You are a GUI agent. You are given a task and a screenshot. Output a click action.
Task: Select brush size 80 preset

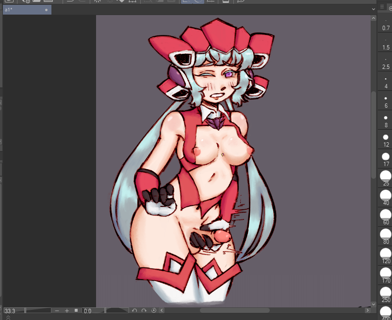coord(386,236)
